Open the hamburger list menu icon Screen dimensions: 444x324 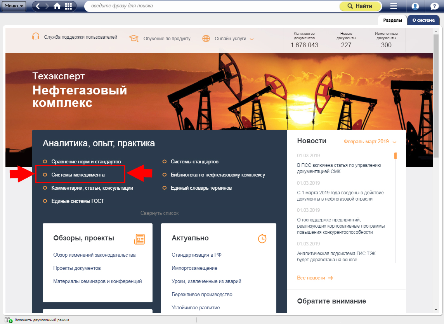394,6
